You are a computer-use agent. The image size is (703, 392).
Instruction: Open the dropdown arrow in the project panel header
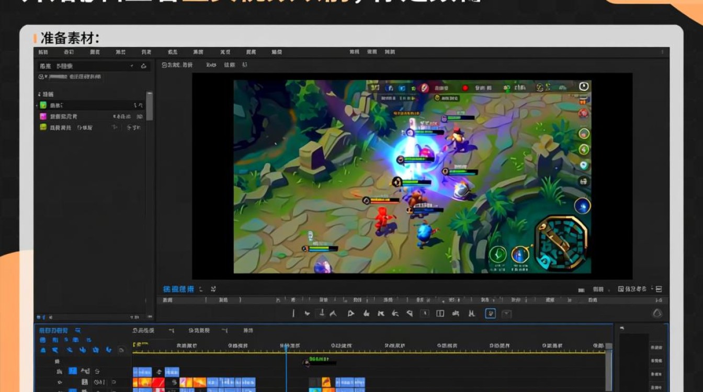pos(132,66)
